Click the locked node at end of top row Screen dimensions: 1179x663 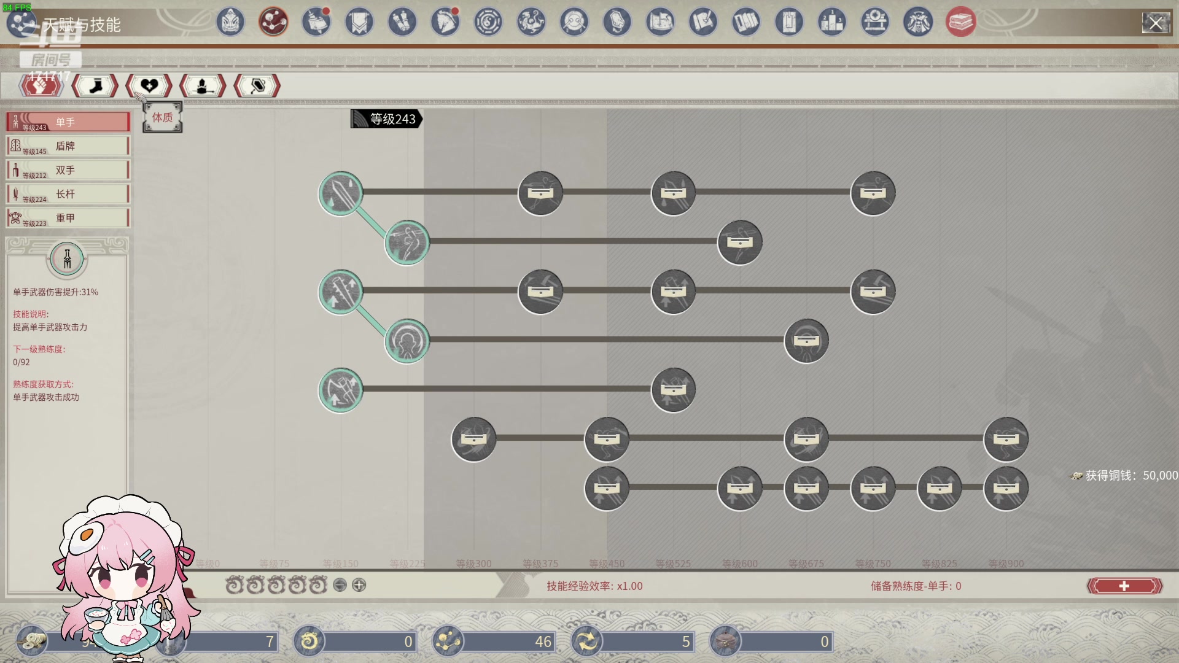pyautogui.click(x=873, y=193)
